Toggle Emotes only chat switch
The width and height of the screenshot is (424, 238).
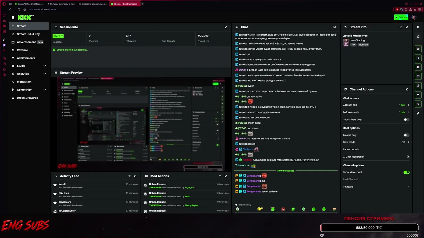point(406,135)
